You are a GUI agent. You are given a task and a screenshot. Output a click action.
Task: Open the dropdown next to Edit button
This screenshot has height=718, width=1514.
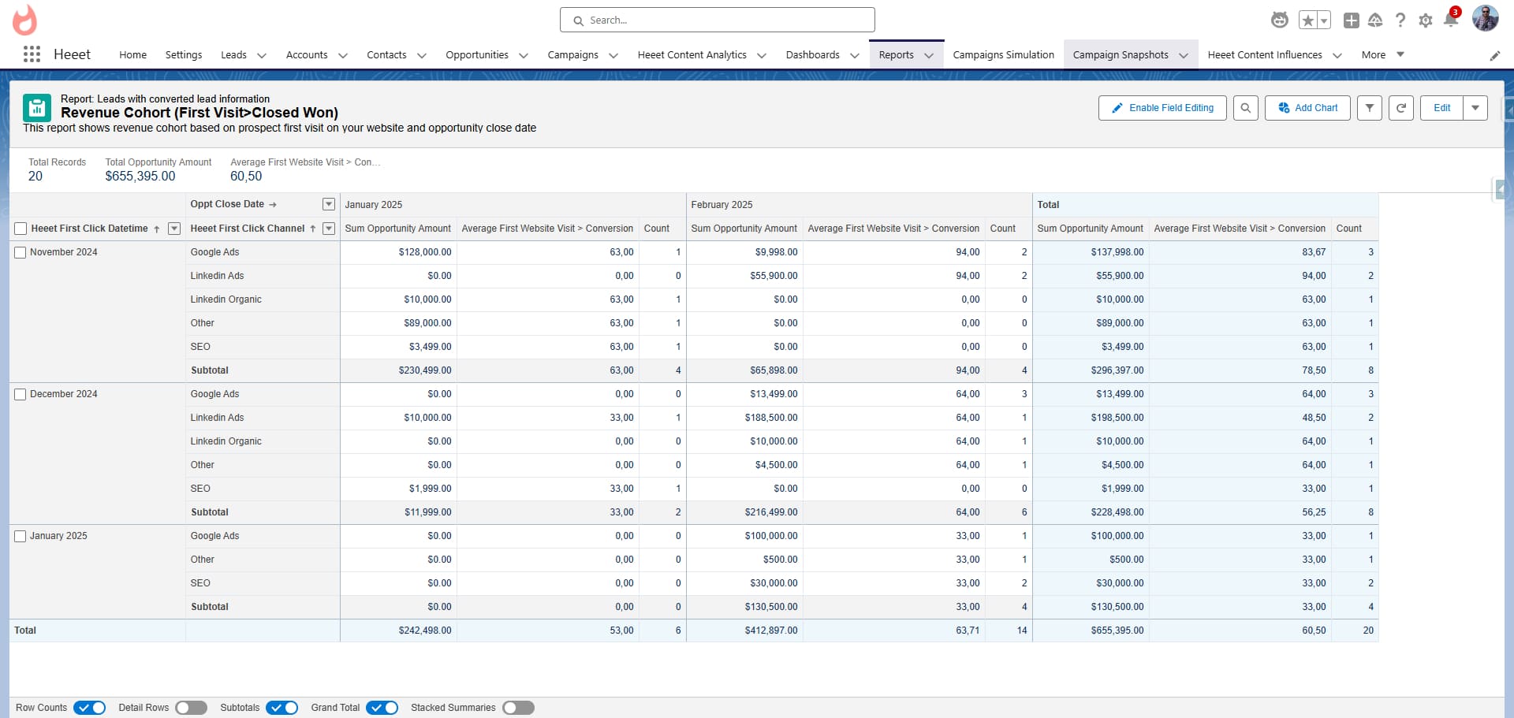coord(1475,108)
